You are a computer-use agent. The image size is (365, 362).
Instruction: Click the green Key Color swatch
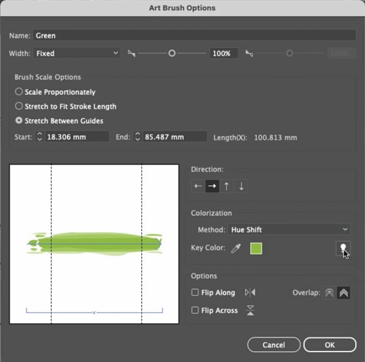[x=256, y=248]
